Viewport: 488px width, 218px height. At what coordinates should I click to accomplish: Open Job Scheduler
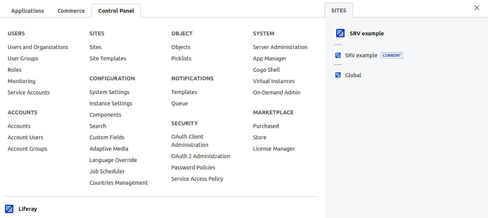pos(107,171)
